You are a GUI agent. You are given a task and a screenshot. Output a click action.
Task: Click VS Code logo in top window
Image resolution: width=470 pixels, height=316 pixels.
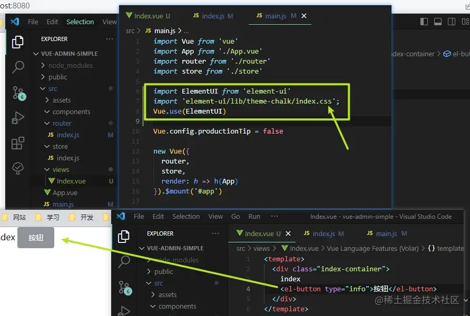coord(15,22)
